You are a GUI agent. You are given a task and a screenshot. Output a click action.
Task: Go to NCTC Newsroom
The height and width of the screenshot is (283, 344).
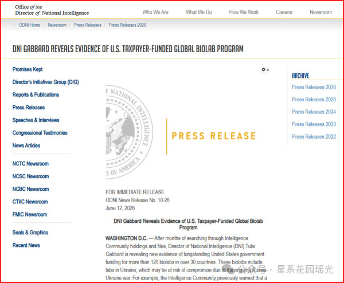tap(30, 163)
